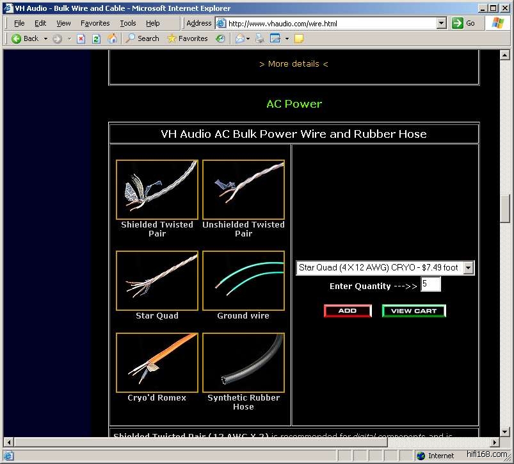Click the Mail icon in toolbar
The image size is (514, 464).
coord(240,38)
